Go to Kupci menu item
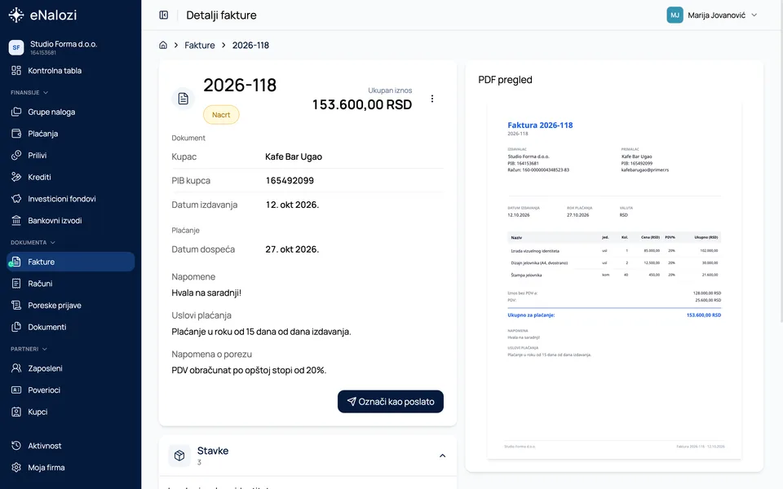This screenshot has height=489, width=783. point(70,412)
